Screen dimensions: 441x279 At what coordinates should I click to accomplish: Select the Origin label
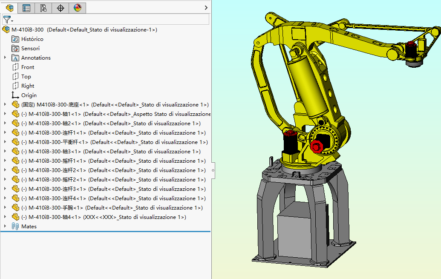click(x=29, y=95)
